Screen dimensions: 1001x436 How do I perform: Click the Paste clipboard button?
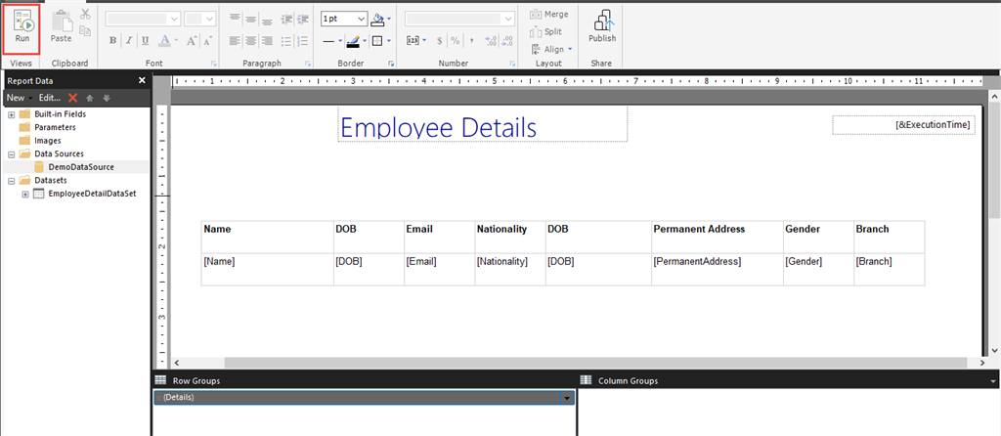pos(62,26)
